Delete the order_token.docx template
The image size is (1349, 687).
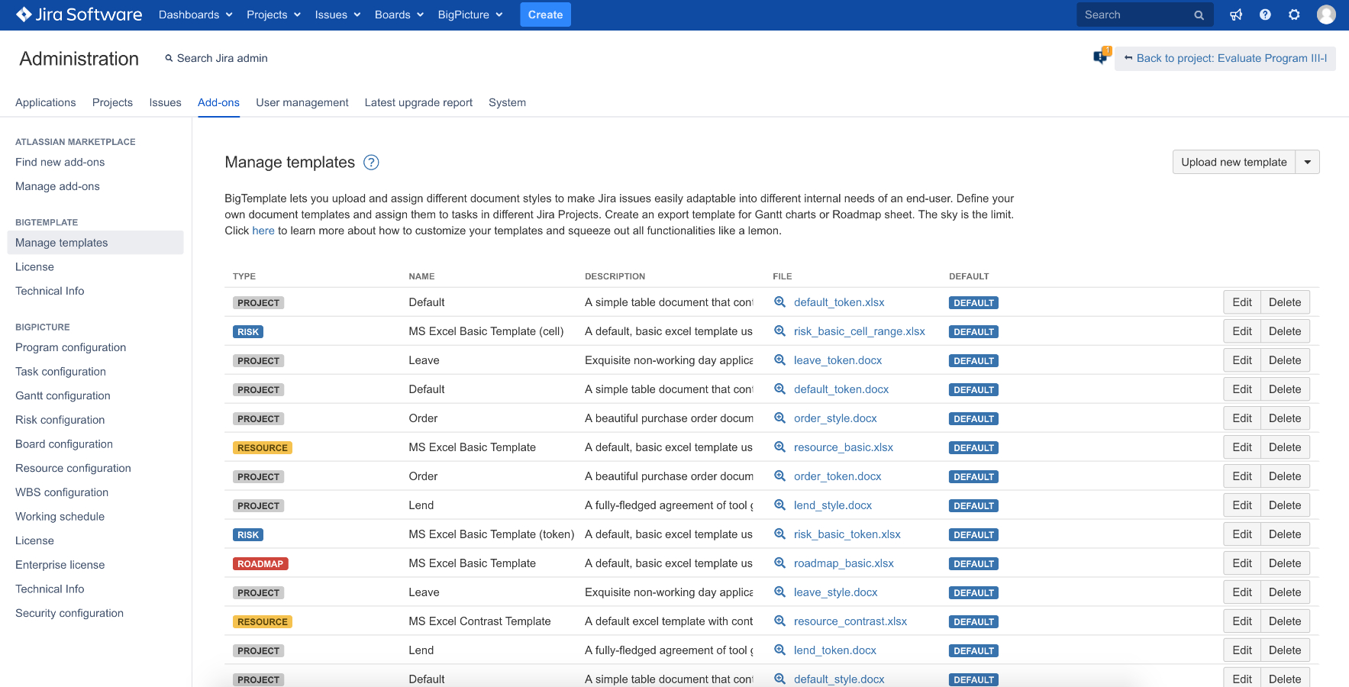point(1285,476)
